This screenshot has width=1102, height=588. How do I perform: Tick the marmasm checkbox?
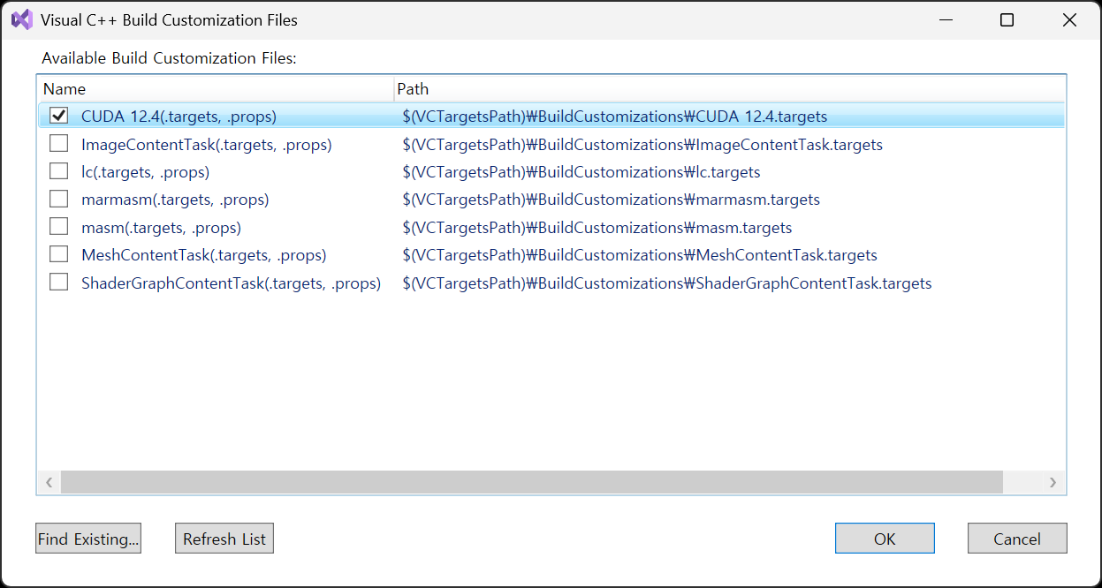click(x=58, y=199)
